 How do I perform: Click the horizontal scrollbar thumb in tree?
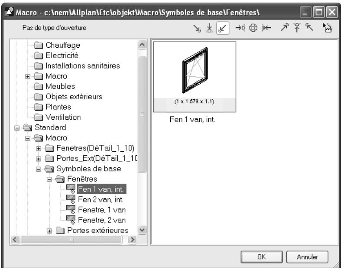tap(71, 240)
